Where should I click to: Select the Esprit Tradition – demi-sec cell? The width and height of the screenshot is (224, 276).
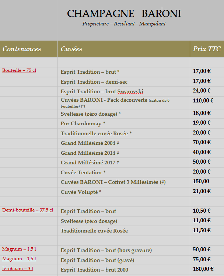click(94, 82)
